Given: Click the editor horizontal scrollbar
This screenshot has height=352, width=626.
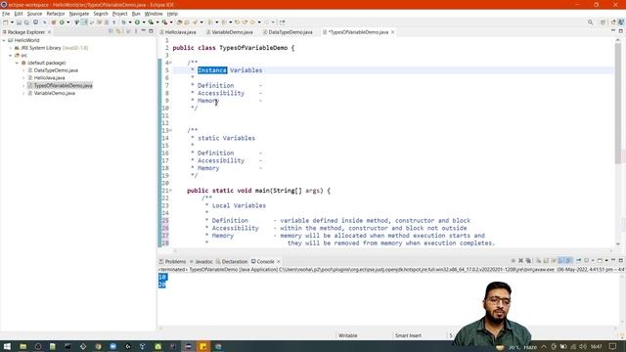Looking at the screenshot, I should click(x=393, y=250).
